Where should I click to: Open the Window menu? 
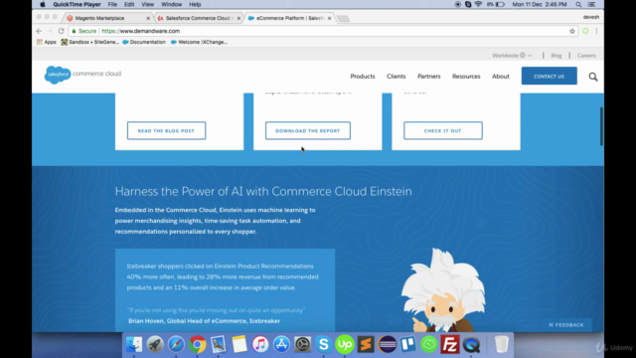pyautogui.click(x=171, y=4)
